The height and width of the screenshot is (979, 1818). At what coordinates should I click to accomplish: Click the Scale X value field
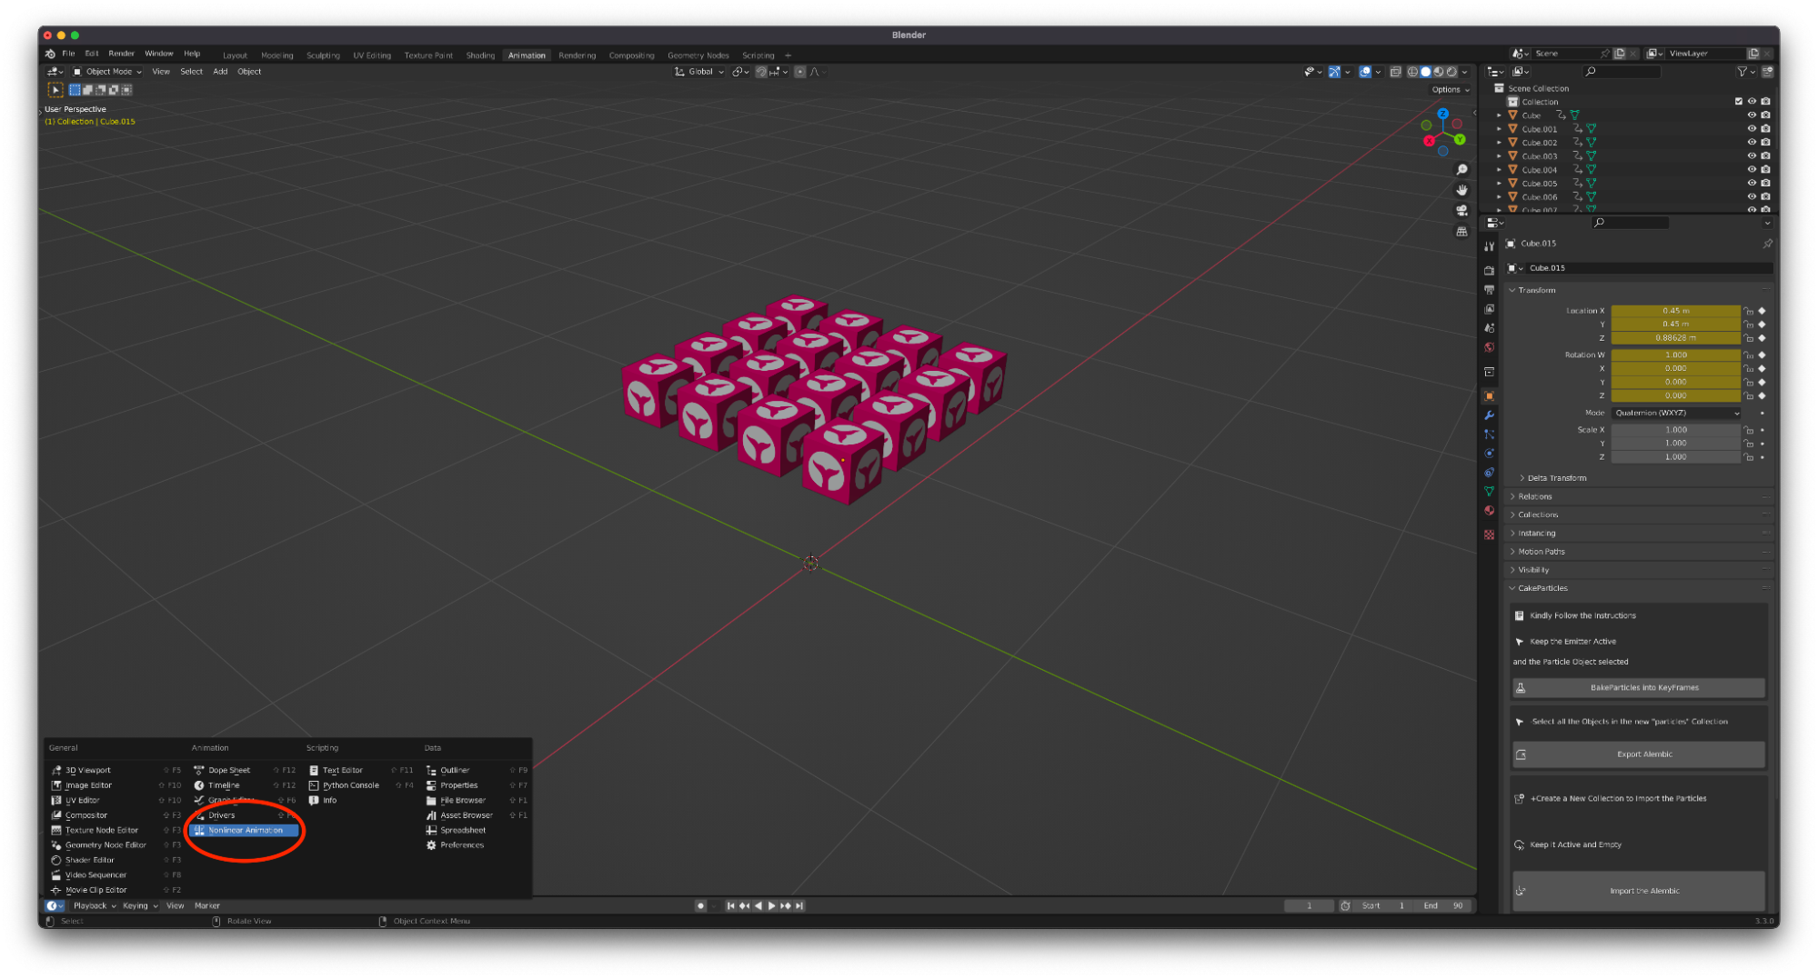pos(1675,430)
